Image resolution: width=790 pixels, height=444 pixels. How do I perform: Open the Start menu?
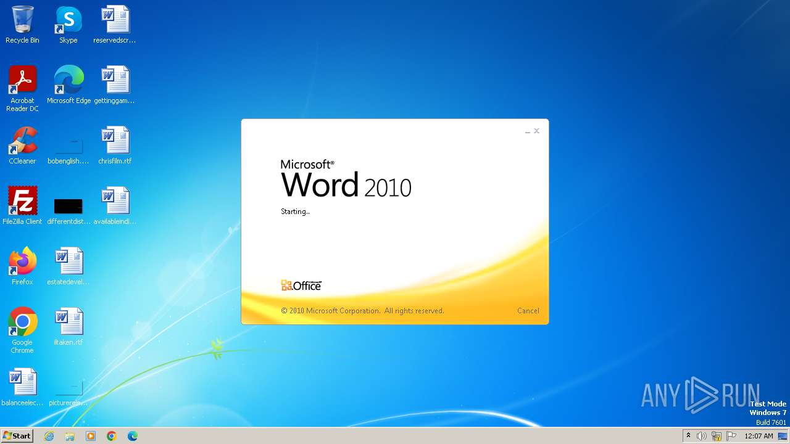tap(17, 436)
